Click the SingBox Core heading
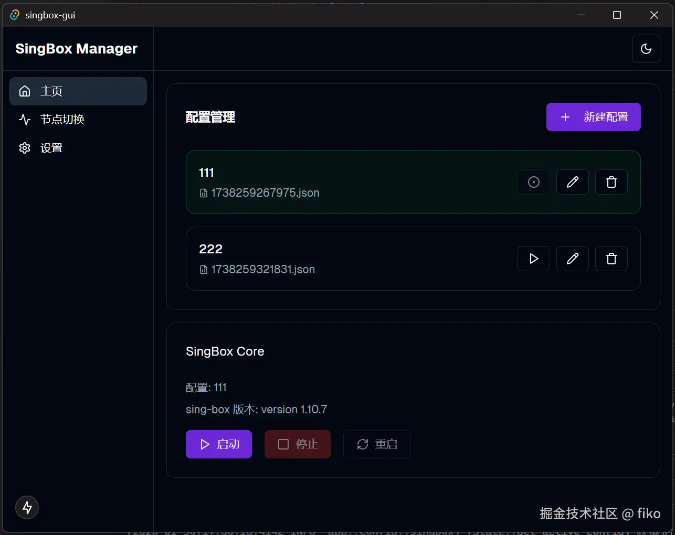The width and height of the screenshot is (675, 535). [225, 351]
